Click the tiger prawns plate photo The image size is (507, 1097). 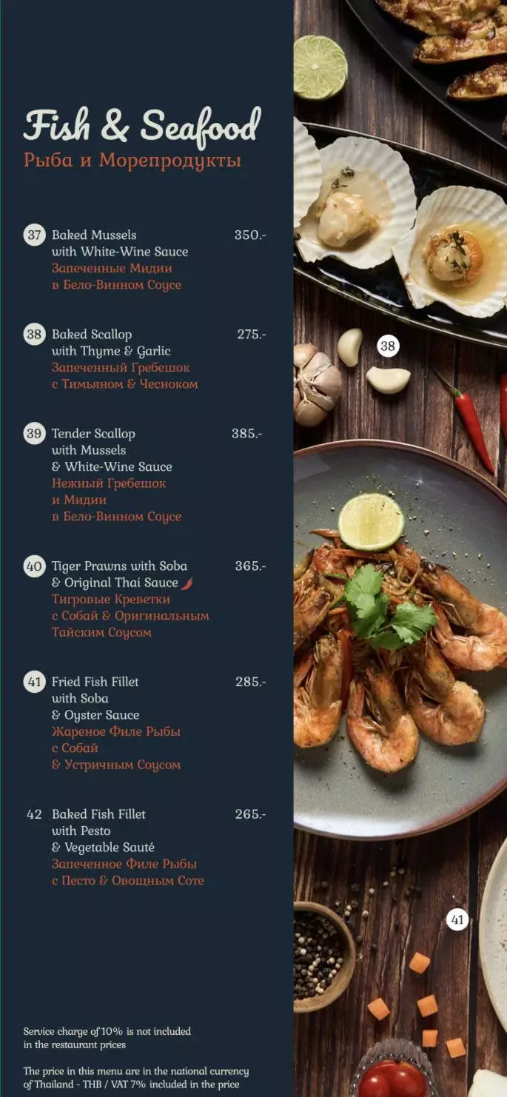tap(400, 640)
